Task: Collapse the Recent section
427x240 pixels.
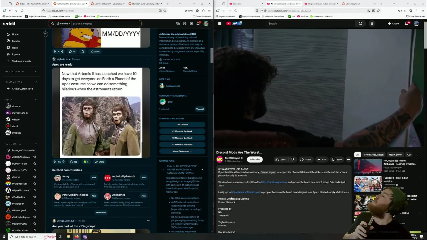Action: click(x=36, y=99)
